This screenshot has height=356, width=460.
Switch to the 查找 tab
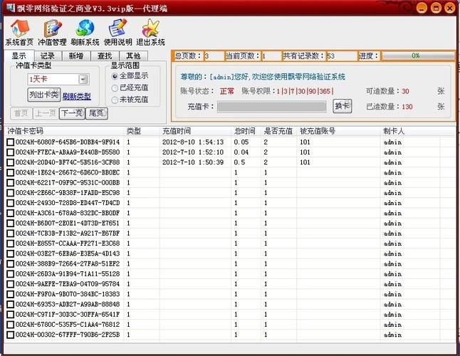tap(105, 56)
